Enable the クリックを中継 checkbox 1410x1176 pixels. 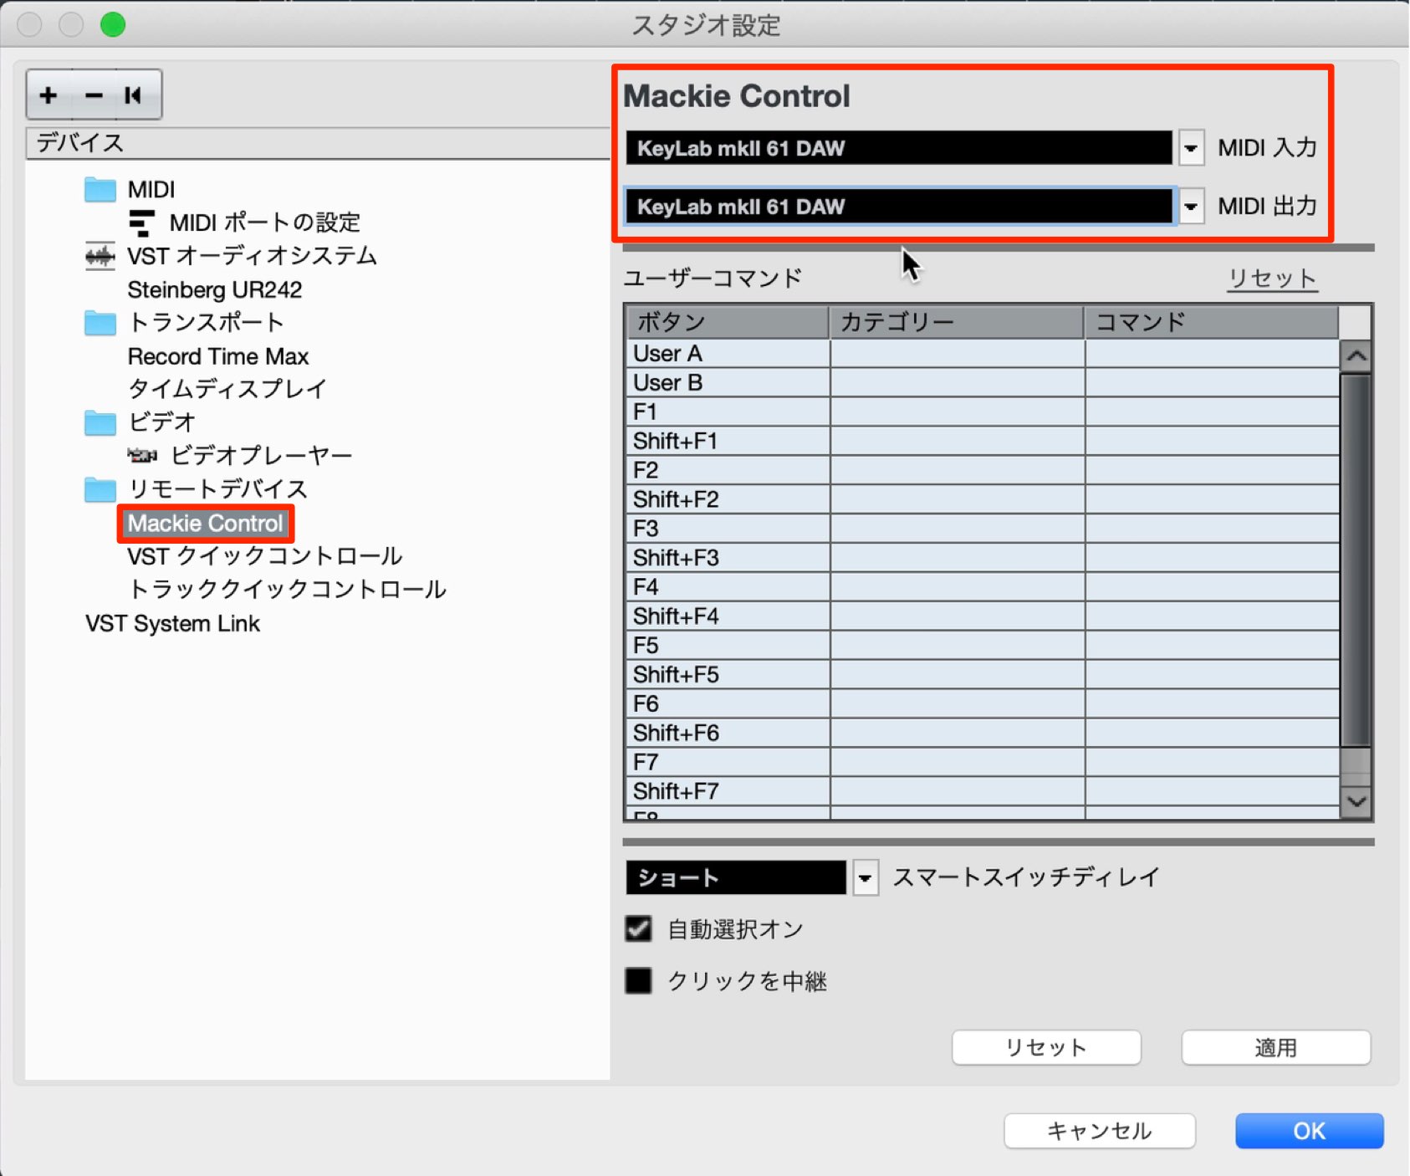point(638,980)
